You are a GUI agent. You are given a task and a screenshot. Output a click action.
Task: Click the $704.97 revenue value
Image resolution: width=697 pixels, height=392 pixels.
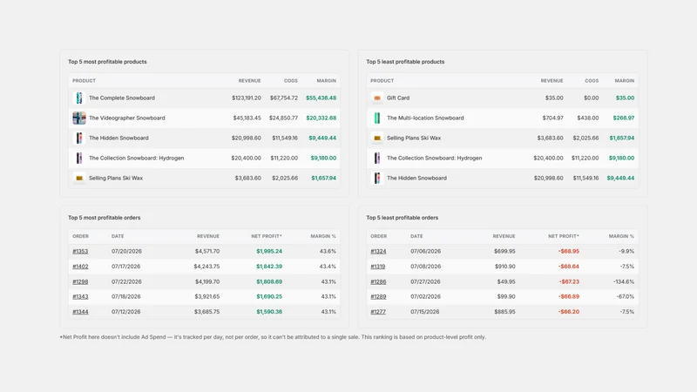click(552, 118)
